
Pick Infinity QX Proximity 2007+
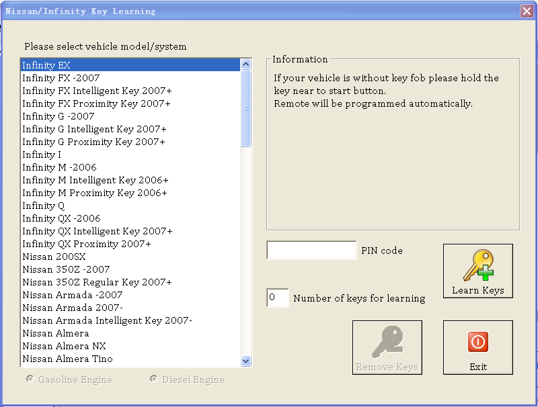(130, 244)
